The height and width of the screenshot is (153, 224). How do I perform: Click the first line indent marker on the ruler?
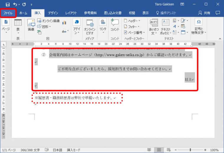click(34, 43)
